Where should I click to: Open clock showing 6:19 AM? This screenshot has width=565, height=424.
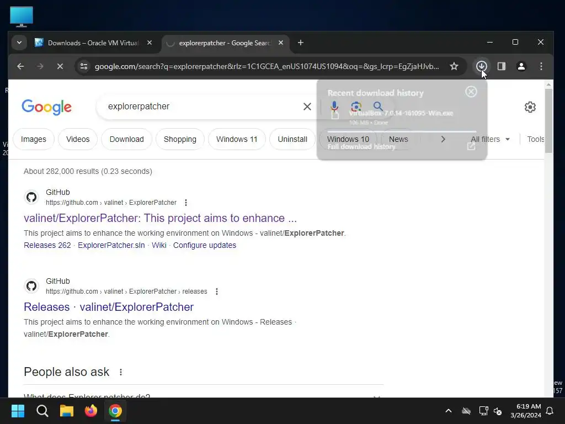point(526,411)
